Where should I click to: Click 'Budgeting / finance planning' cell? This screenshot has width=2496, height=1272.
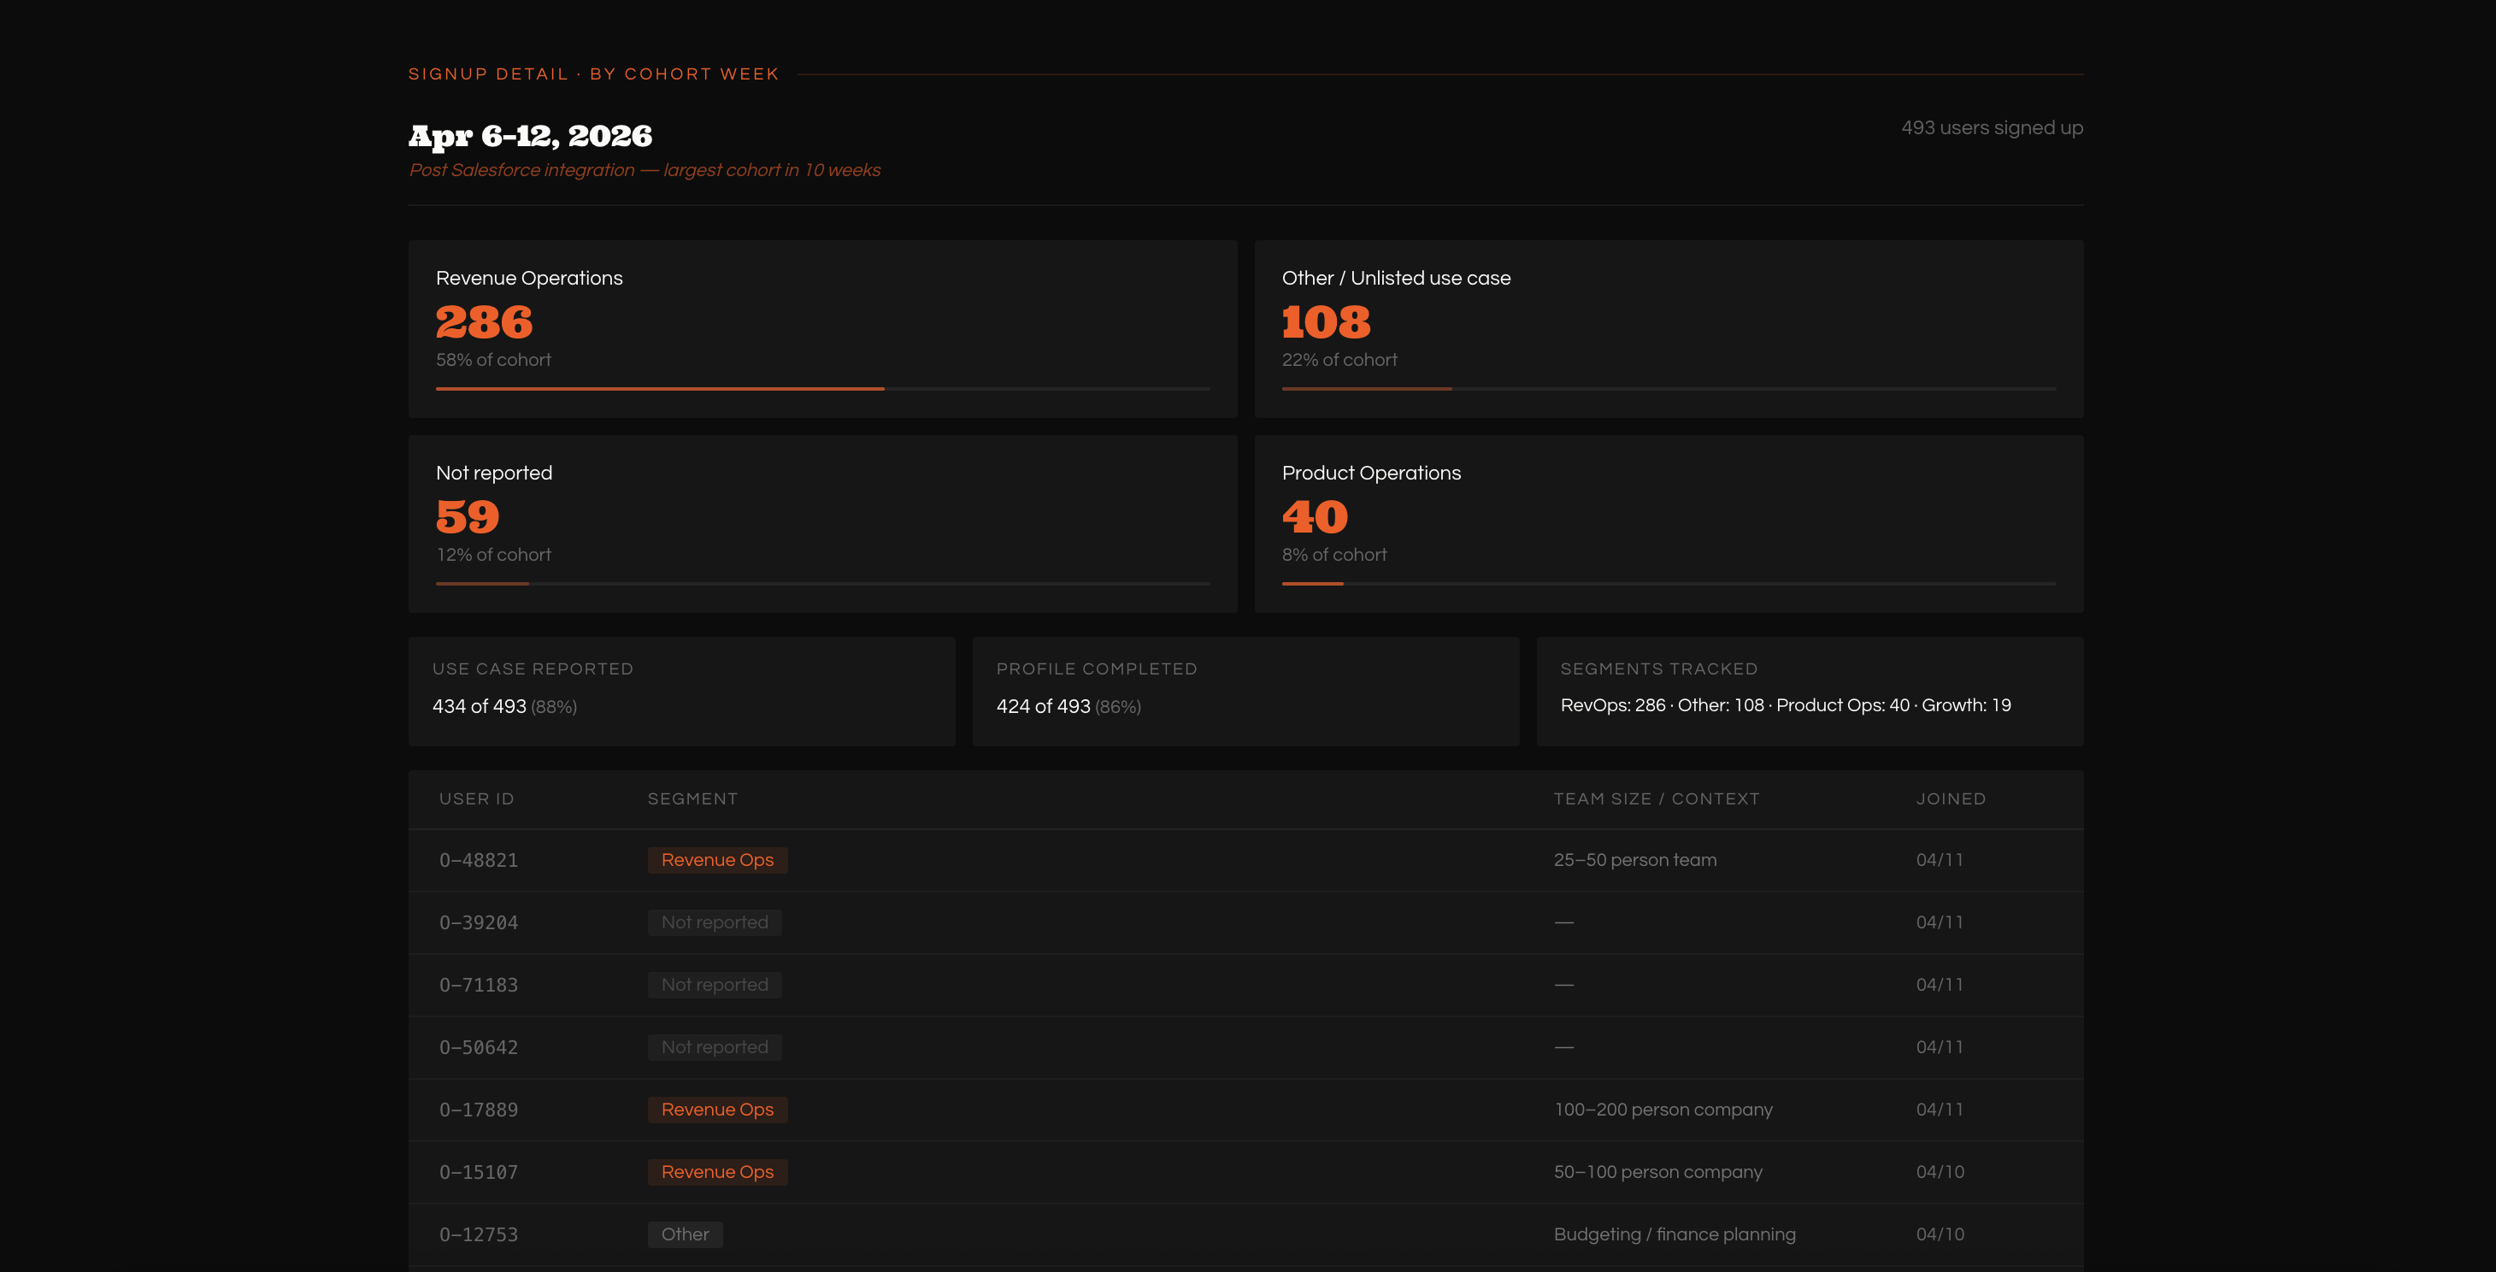(x=1675, y=1234)
